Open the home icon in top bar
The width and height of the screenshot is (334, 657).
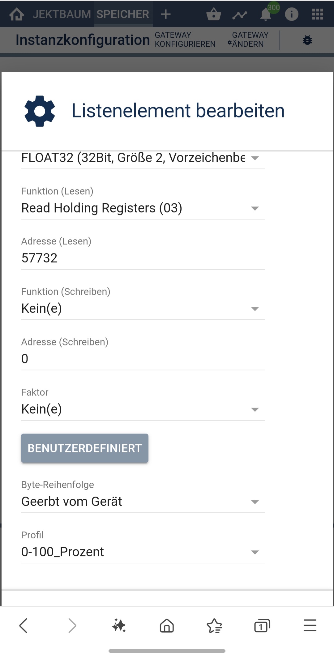pos(17,14)
